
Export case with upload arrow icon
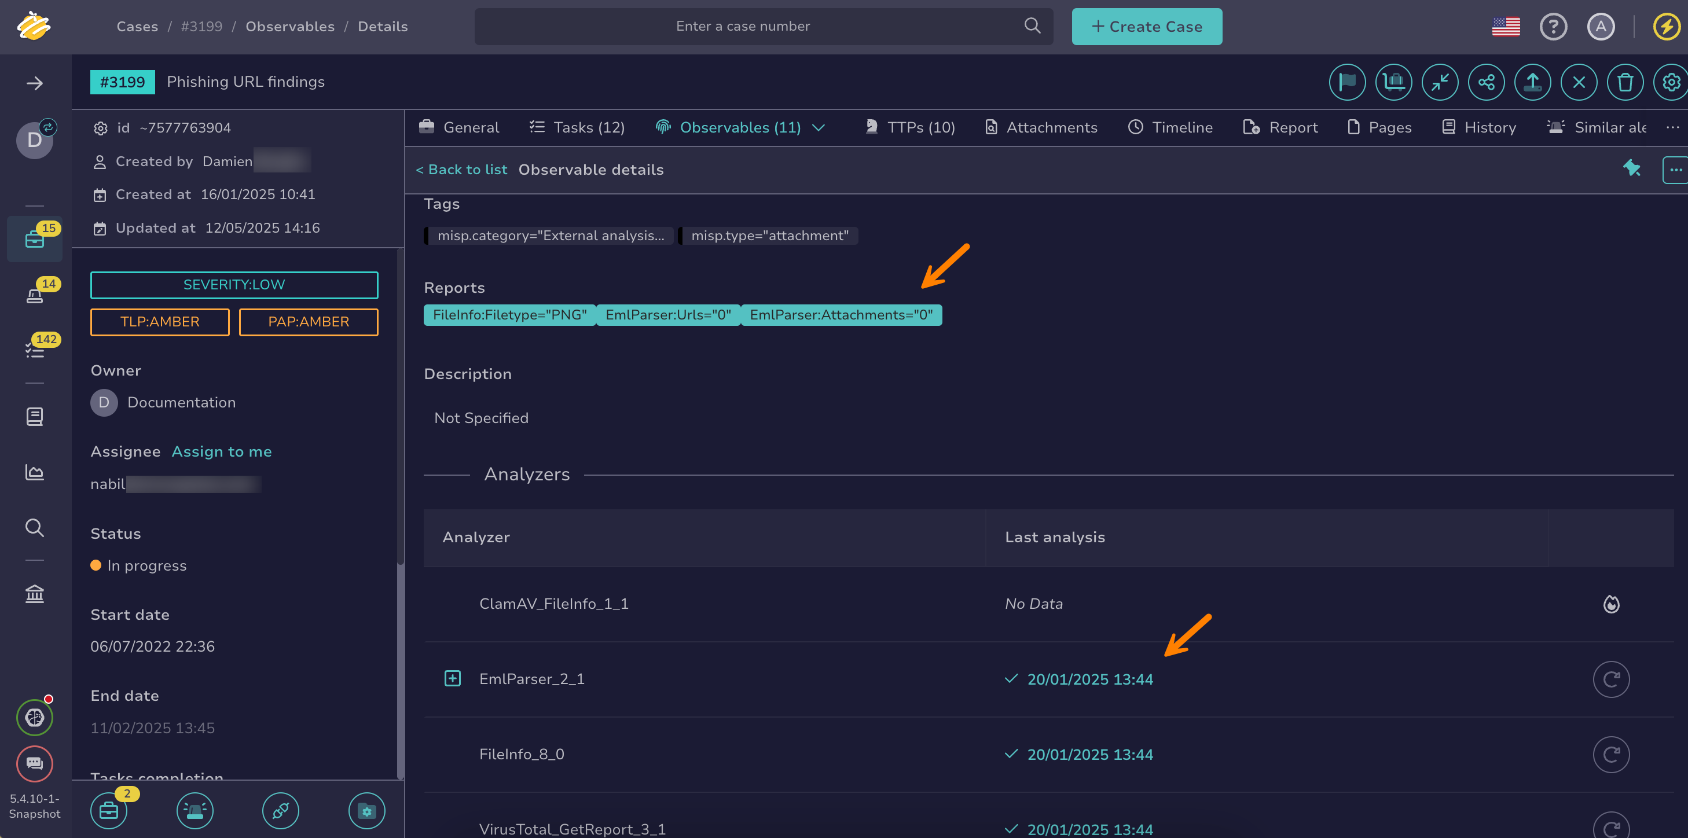(1533, 83)
